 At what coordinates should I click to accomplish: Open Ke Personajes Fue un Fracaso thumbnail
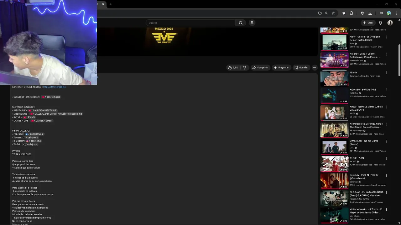pos(334,130)
